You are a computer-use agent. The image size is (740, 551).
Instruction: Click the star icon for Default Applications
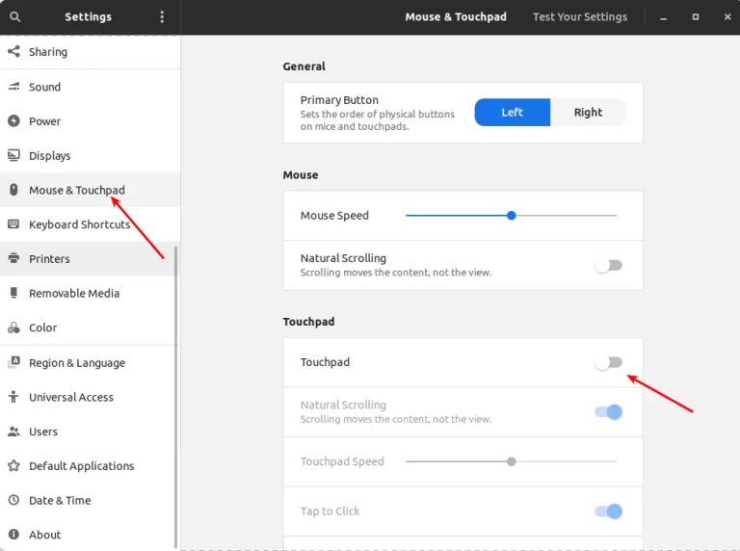[x=13, y=465]
